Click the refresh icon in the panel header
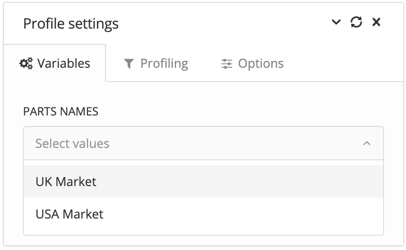Image resolution: width=406 pixels, height=250 pixels. point(356,22)
